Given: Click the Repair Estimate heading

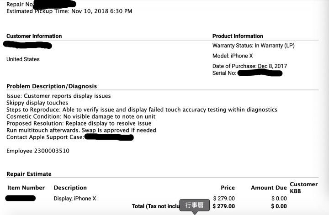Looking at the screenshot, I should pyautogui.click(x=29, y=174).
